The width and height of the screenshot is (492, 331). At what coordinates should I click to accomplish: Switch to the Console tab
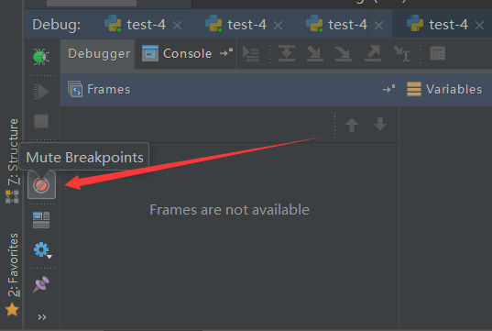coord(186,54)
